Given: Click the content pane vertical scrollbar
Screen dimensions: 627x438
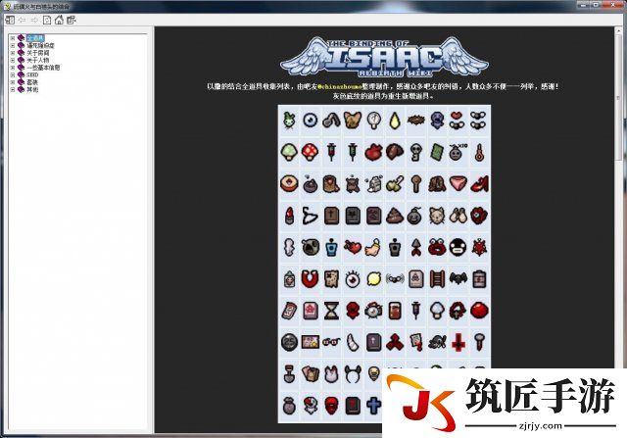Looking at the screenshot, I should [x=620, y=228].
